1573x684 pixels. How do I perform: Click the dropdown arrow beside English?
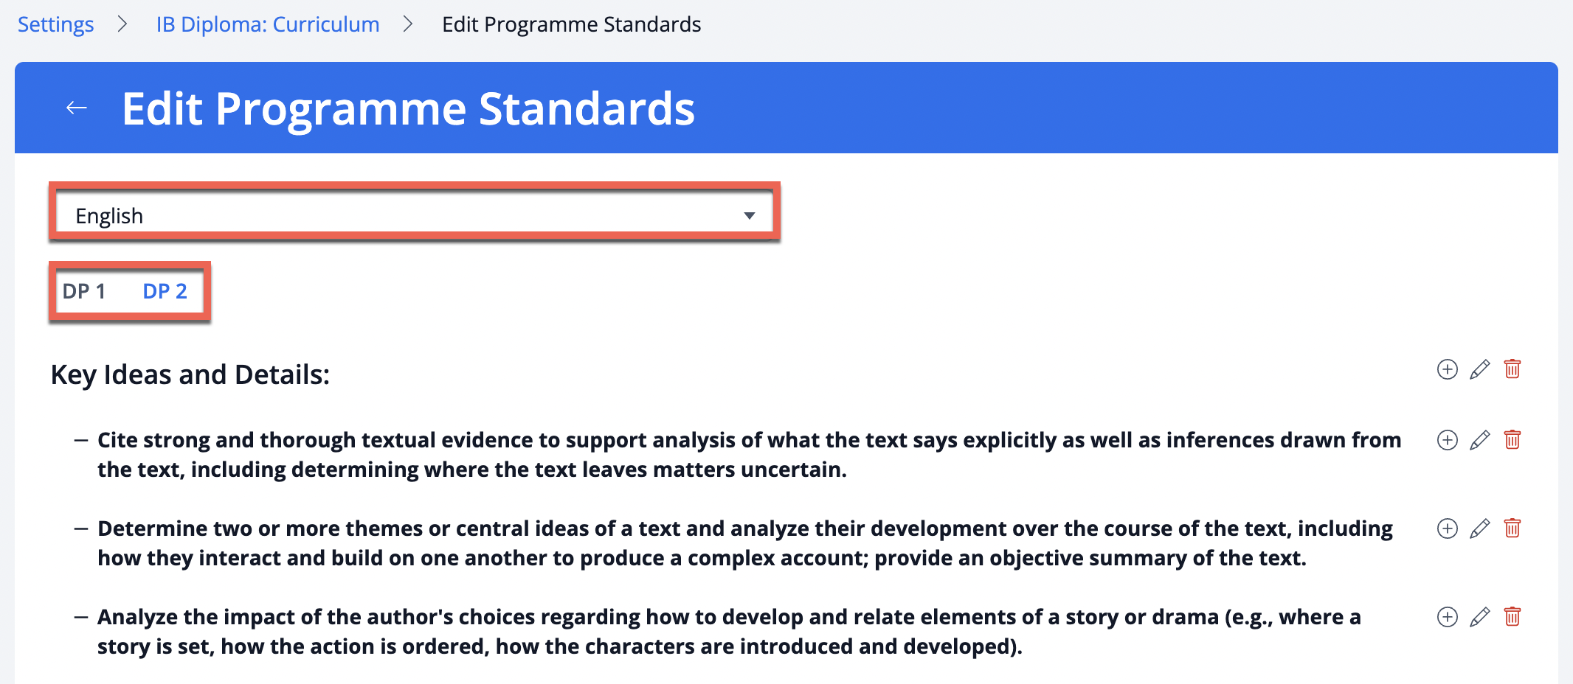pyautogui.click(x=749, y=216)
